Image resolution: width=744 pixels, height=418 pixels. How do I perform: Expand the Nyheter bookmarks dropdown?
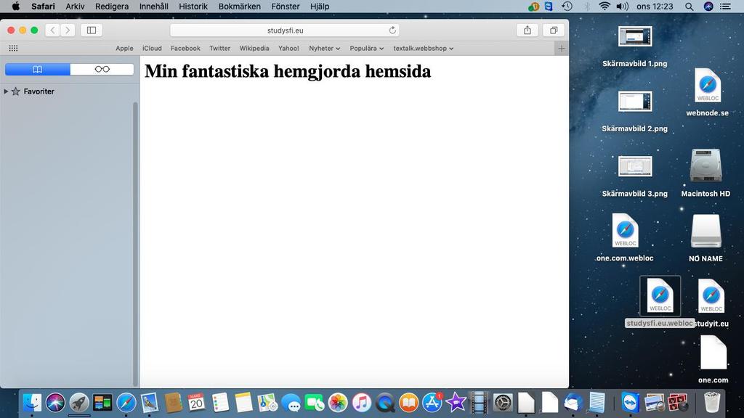point(325,49)
